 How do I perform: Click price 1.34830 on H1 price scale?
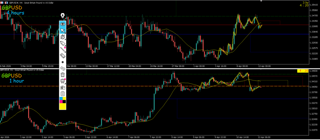pos(314,71)
